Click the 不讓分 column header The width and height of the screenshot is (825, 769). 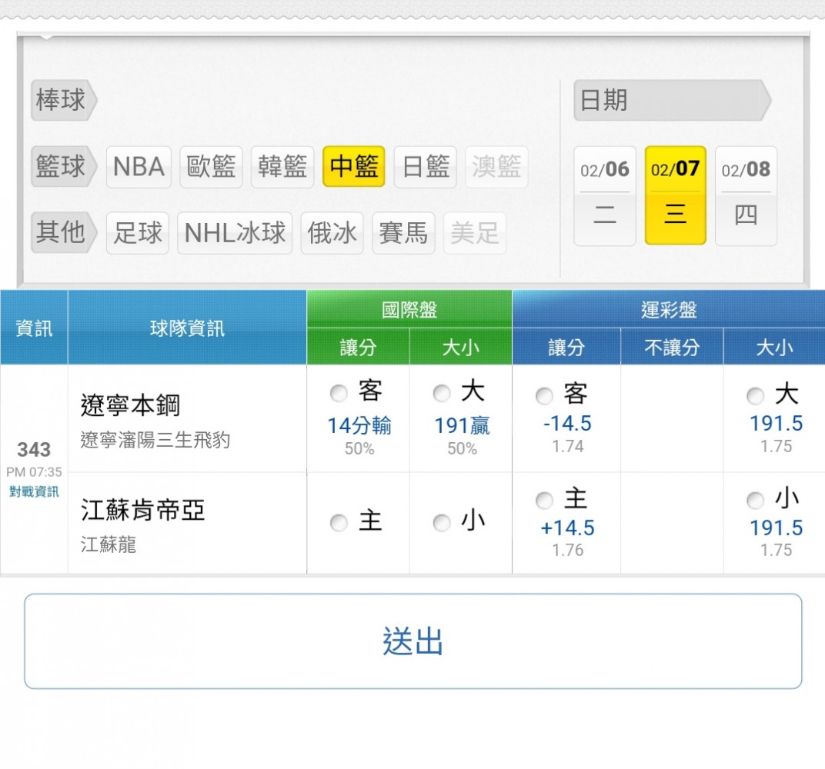pos(673,347)
